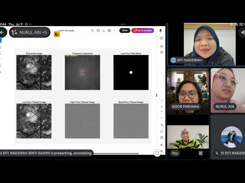This screenshot has width=245, height=183.
Task: Go to the next page with the down chevron
Action: pyautogui.click(x=162, y=118)
